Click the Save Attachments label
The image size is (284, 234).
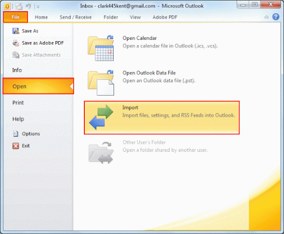(x=41, y=55)
